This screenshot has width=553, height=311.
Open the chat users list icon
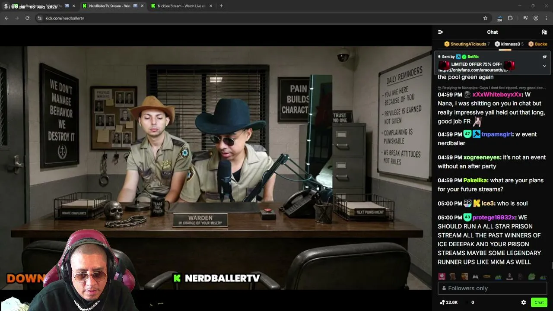[x=544, y=32]
